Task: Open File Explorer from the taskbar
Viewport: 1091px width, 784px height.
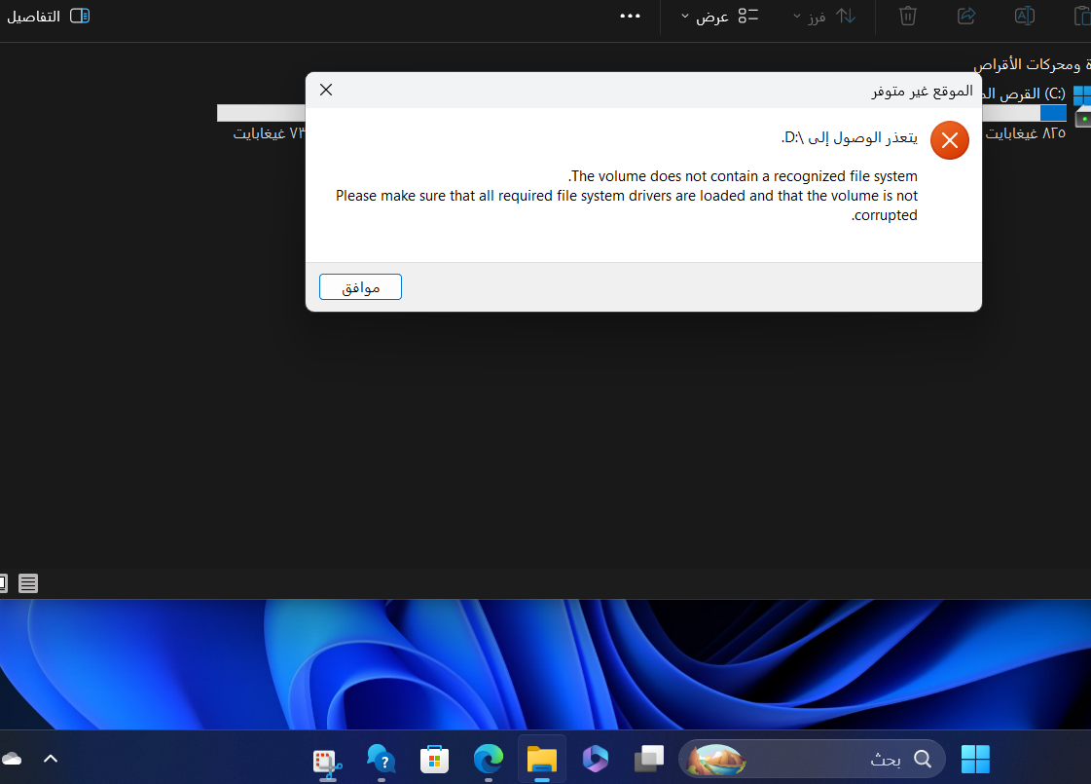Action: (541, 759)
